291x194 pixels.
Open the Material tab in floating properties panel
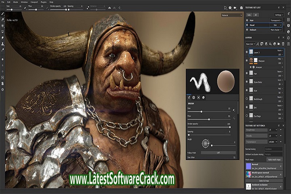tap(203, 97)
